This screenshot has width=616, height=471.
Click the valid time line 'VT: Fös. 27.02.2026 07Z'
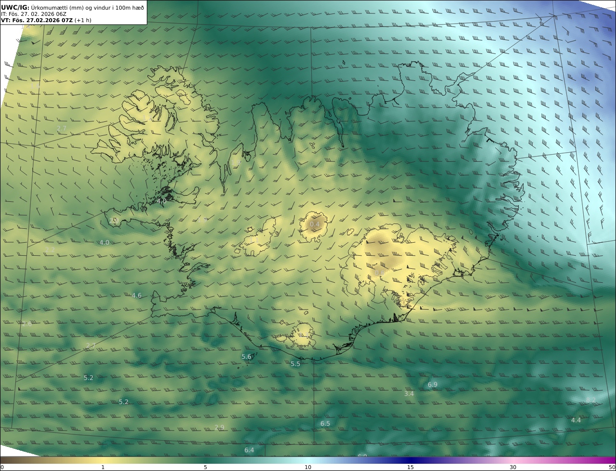[37, 20]
